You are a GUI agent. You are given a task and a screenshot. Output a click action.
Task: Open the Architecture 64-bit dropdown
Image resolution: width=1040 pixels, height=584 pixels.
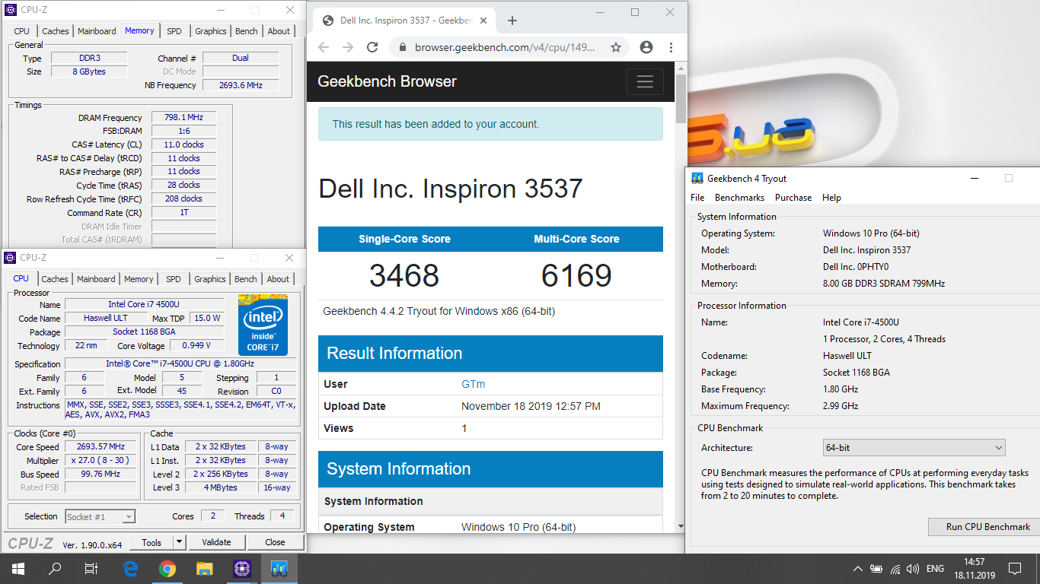point(914,448)
